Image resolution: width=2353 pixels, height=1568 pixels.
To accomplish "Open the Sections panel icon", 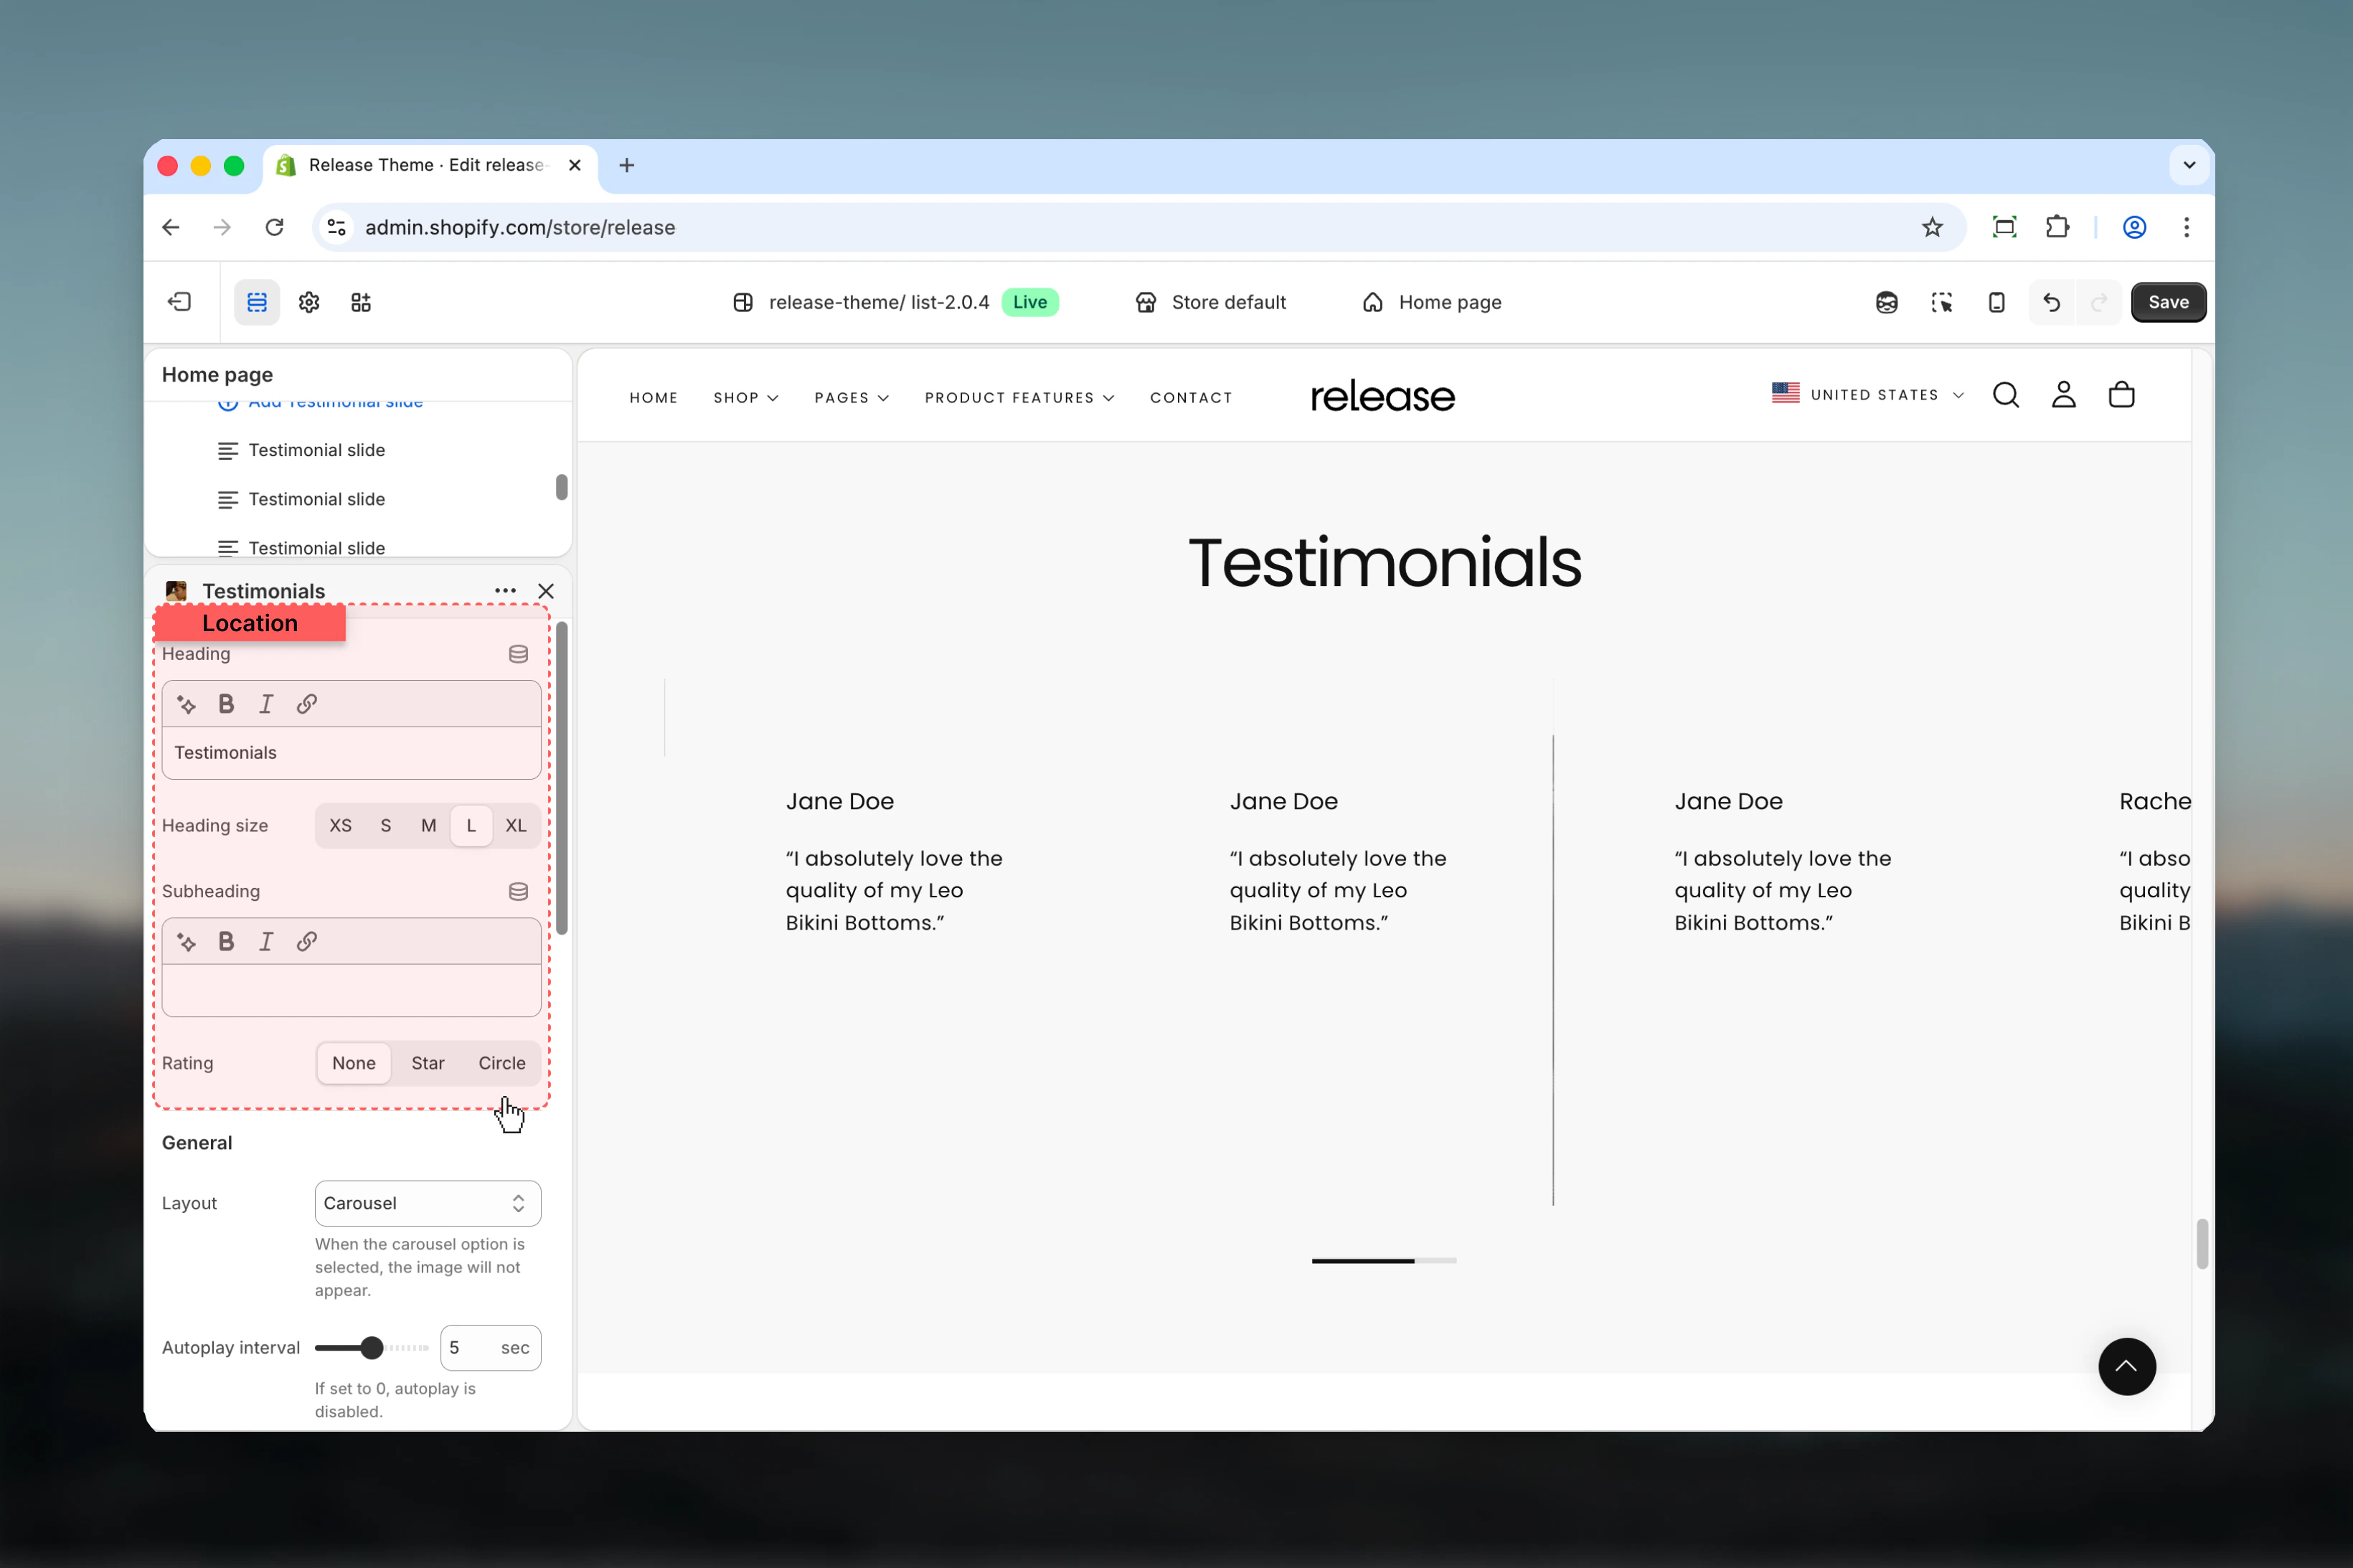I will (x=257, y=302).
